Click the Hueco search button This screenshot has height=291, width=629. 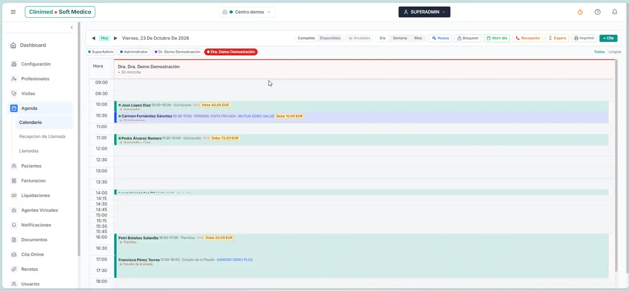point(440,38)
